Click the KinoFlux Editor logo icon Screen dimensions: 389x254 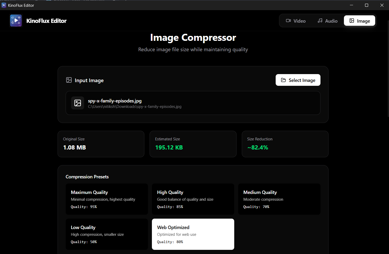[16, 21]
